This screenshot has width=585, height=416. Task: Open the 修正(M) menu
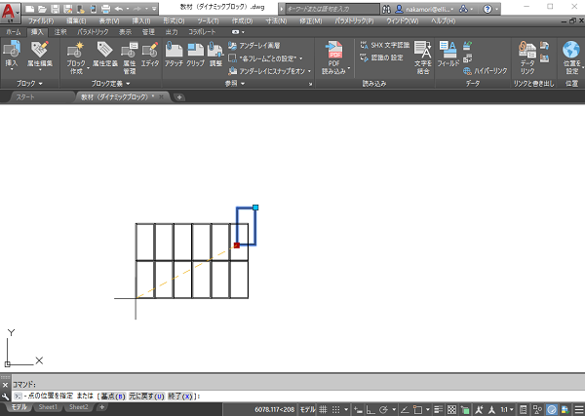310,20
